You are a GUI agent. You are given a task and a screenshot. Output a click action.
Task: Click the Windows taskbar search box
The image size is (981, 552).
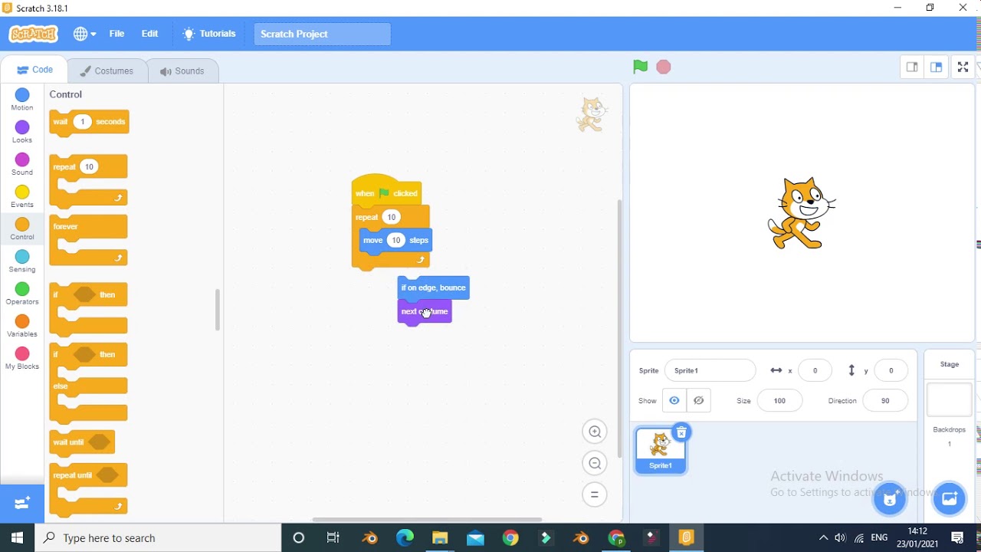pyautogui.click(x=159, y=538)
